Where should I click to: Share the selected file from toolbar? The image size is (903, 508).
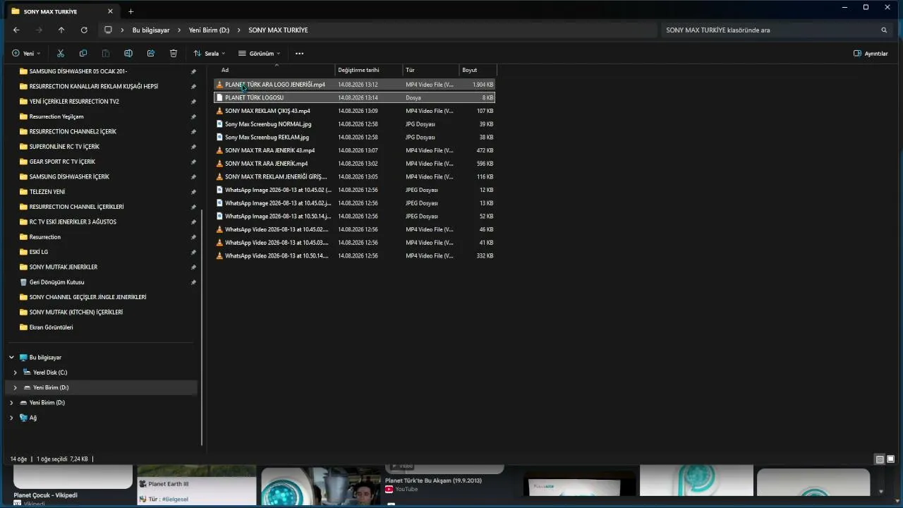[151, 54]
